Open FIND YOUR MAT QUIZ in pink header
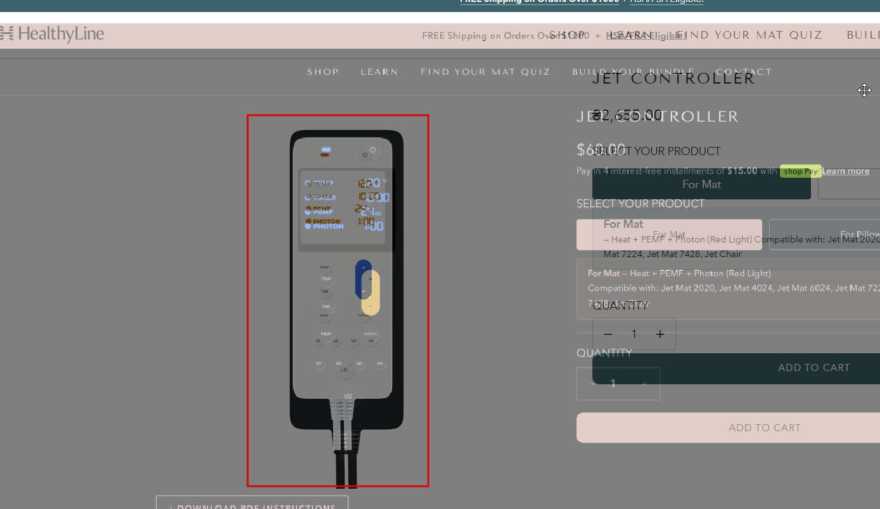This screenshot has width=880, height=509. point(748,35)
